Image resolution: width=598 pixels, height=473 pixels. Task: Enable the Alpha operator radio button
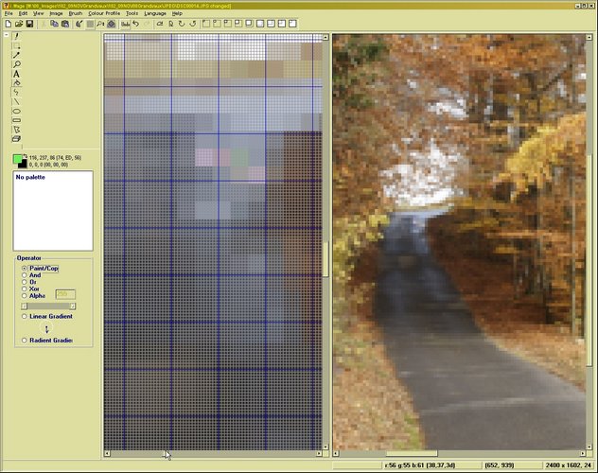tap(25, 295)
